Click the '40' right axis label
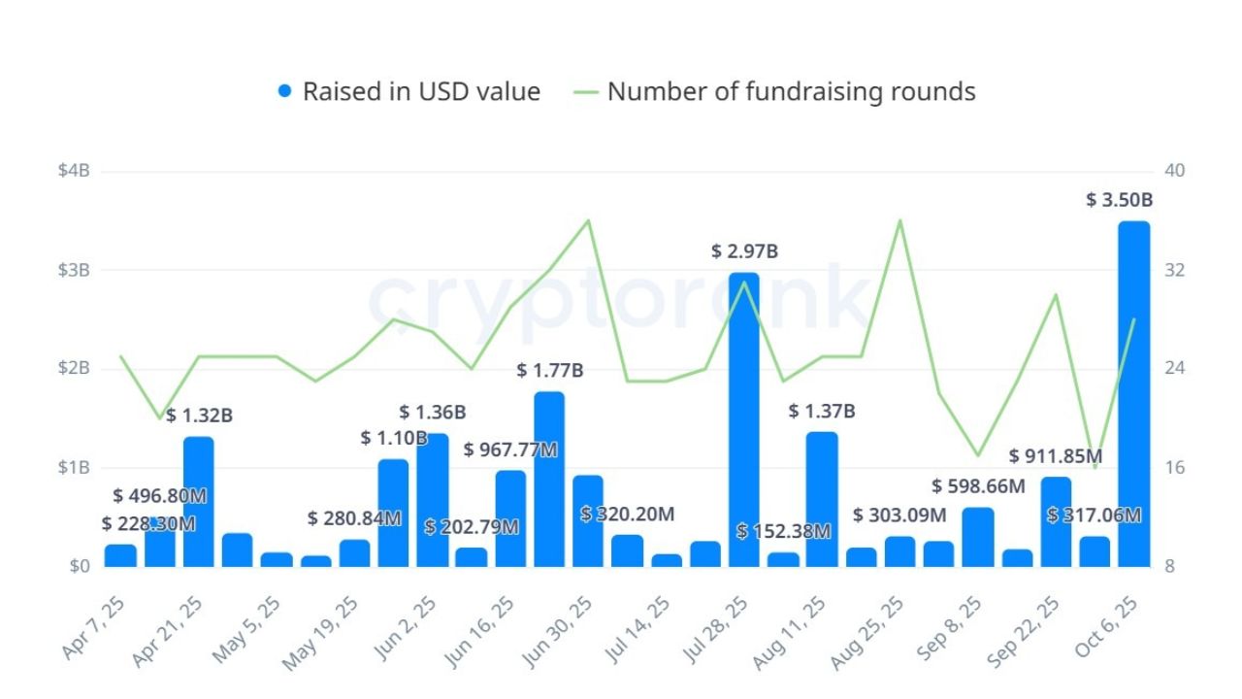 (1174, 171)
